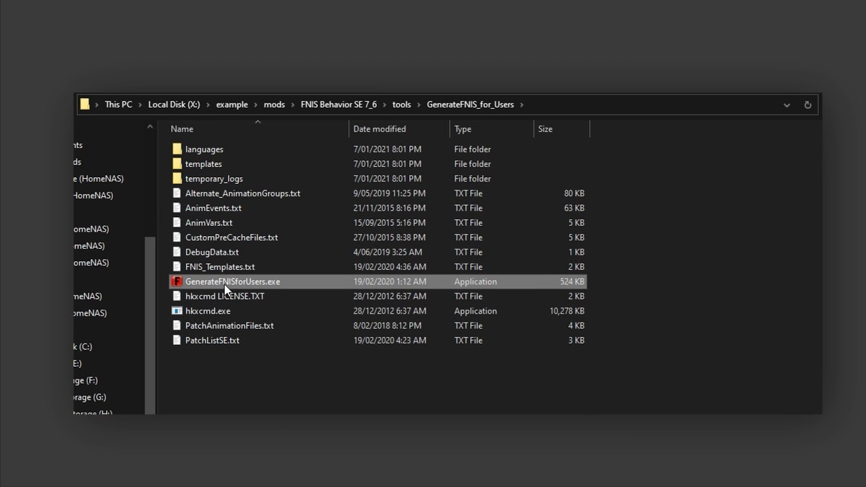Select PatchAnimationFiles.txt file name

click(229, 326)
